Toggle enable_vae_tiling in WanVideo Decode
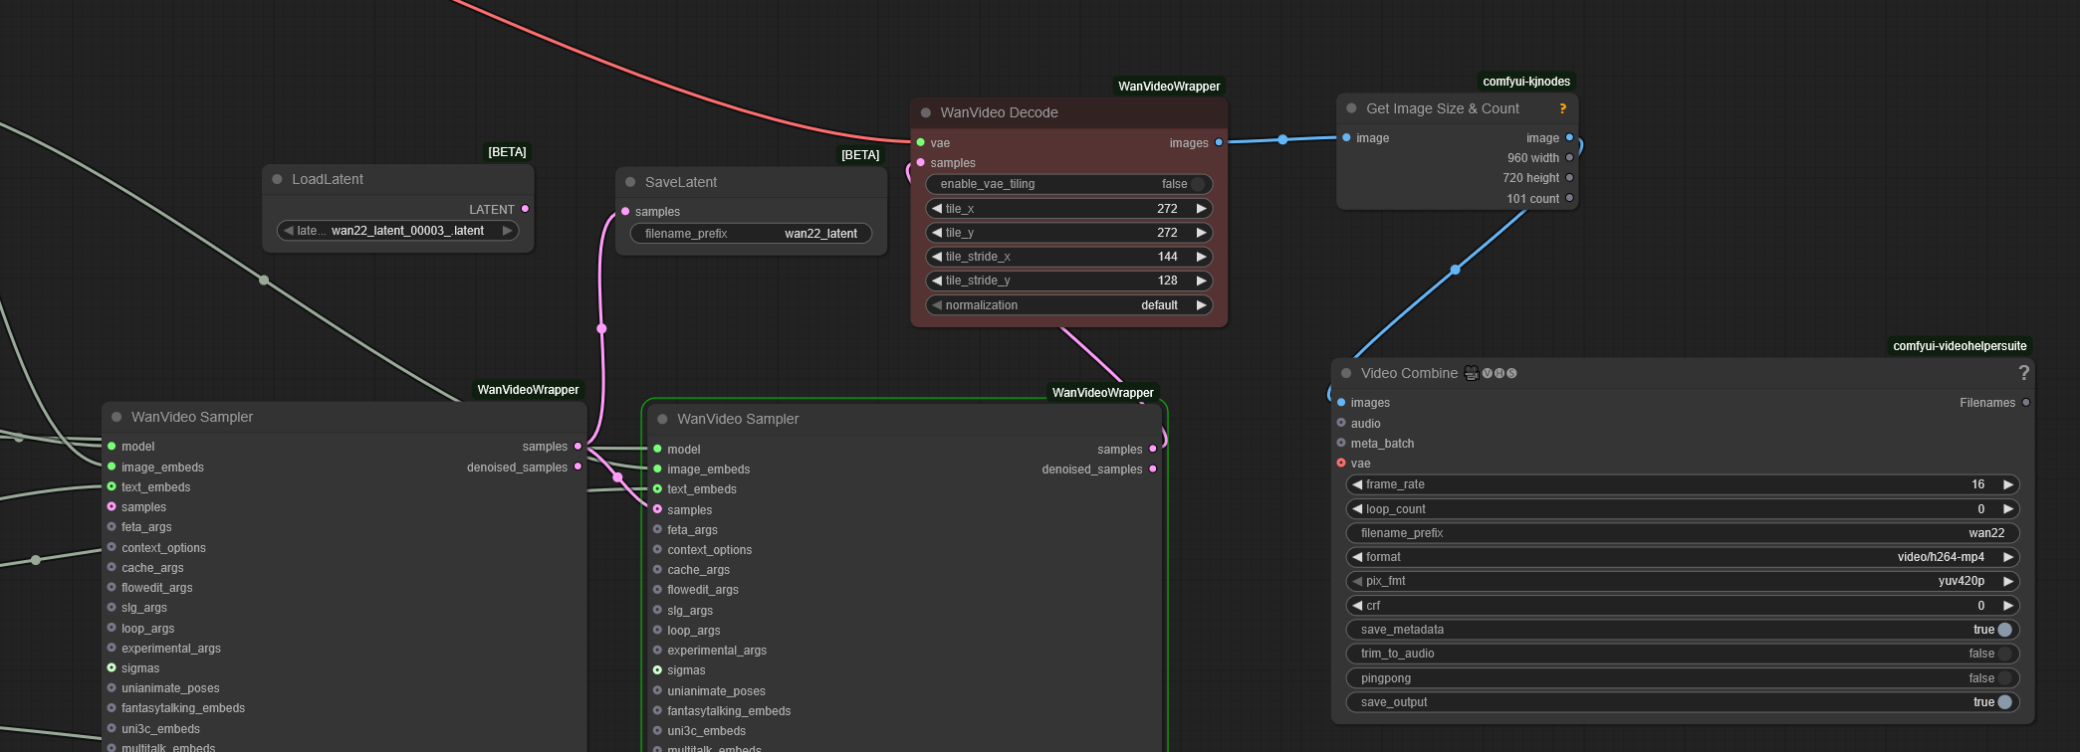 click(x=1198, y=184)
